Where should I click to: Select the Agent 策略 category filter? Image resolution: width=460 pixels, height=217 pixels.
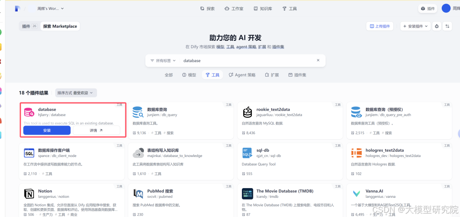coord(242,75)
